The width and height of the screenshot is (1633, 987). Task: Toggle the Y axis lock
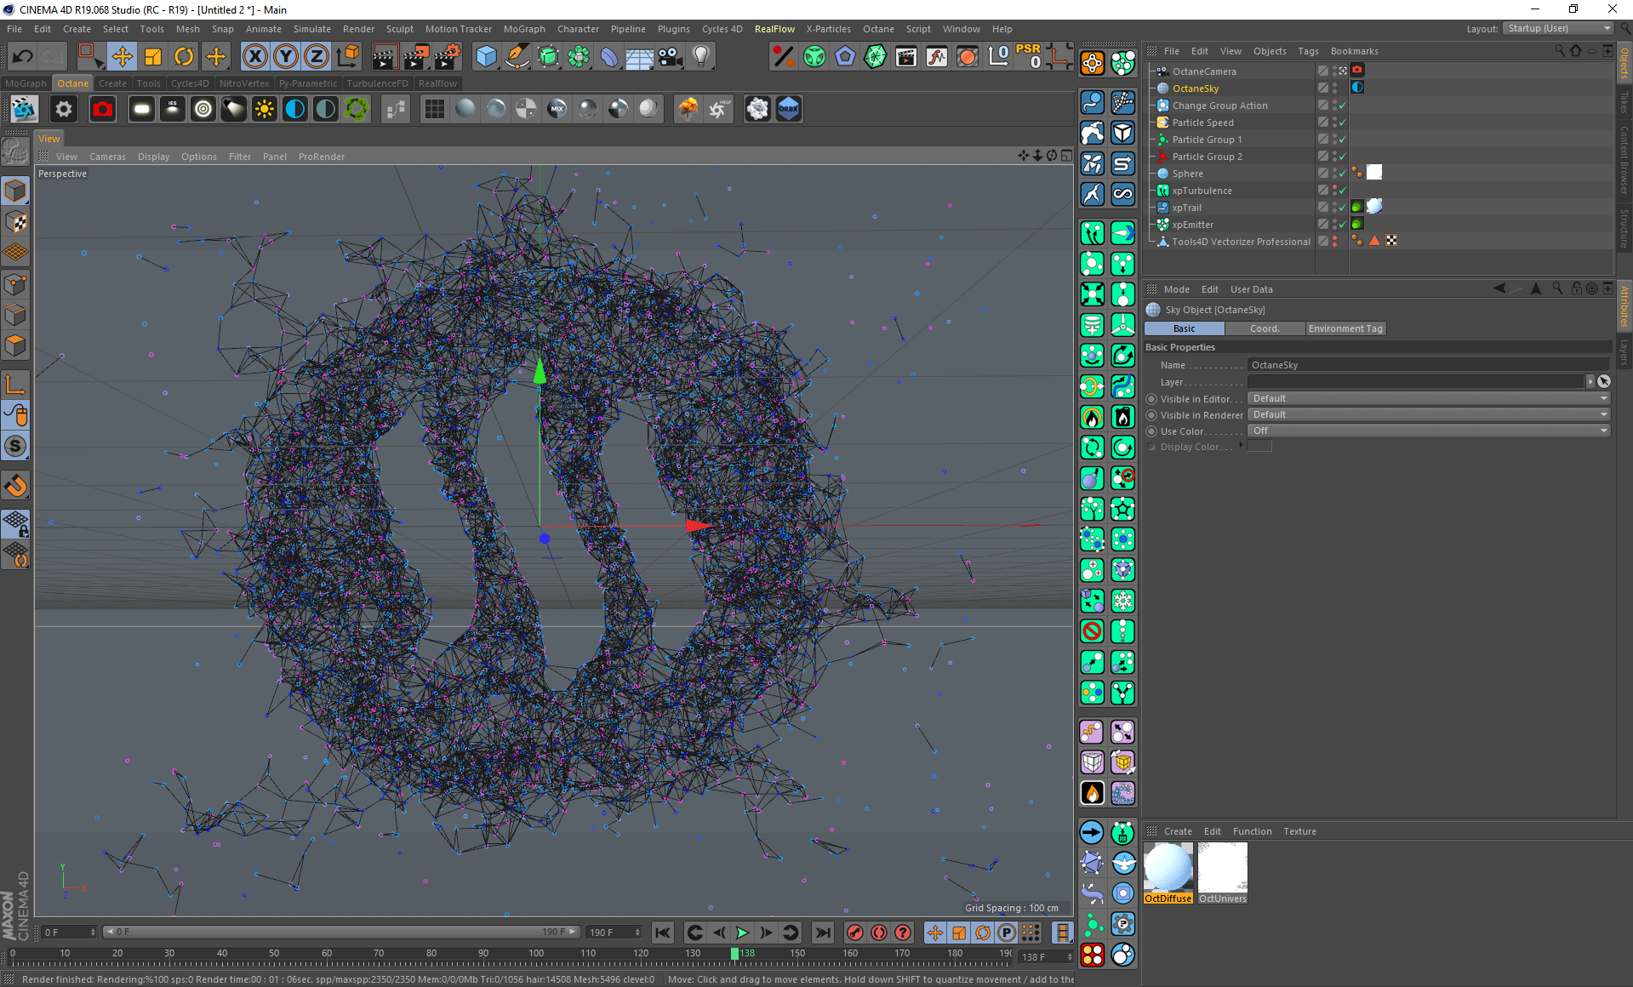(286, 57)
